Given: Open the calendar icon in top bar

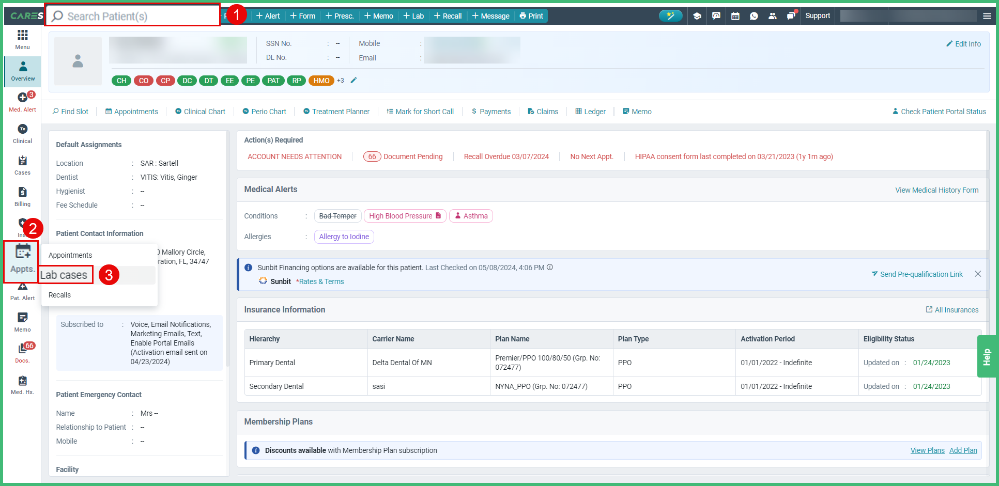Looking at the screenshot, I should [735, 16].
